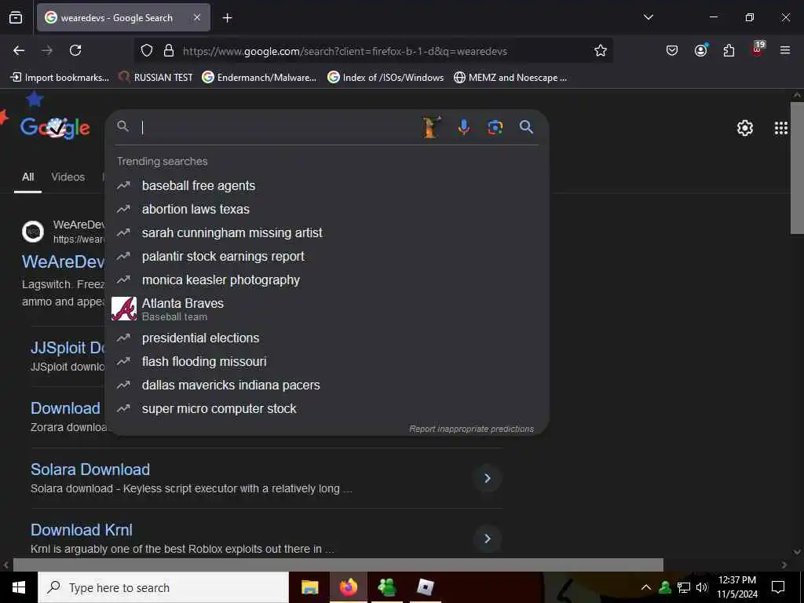Open the JJSploit result link
804x603 pixels.
click(68, 348)
